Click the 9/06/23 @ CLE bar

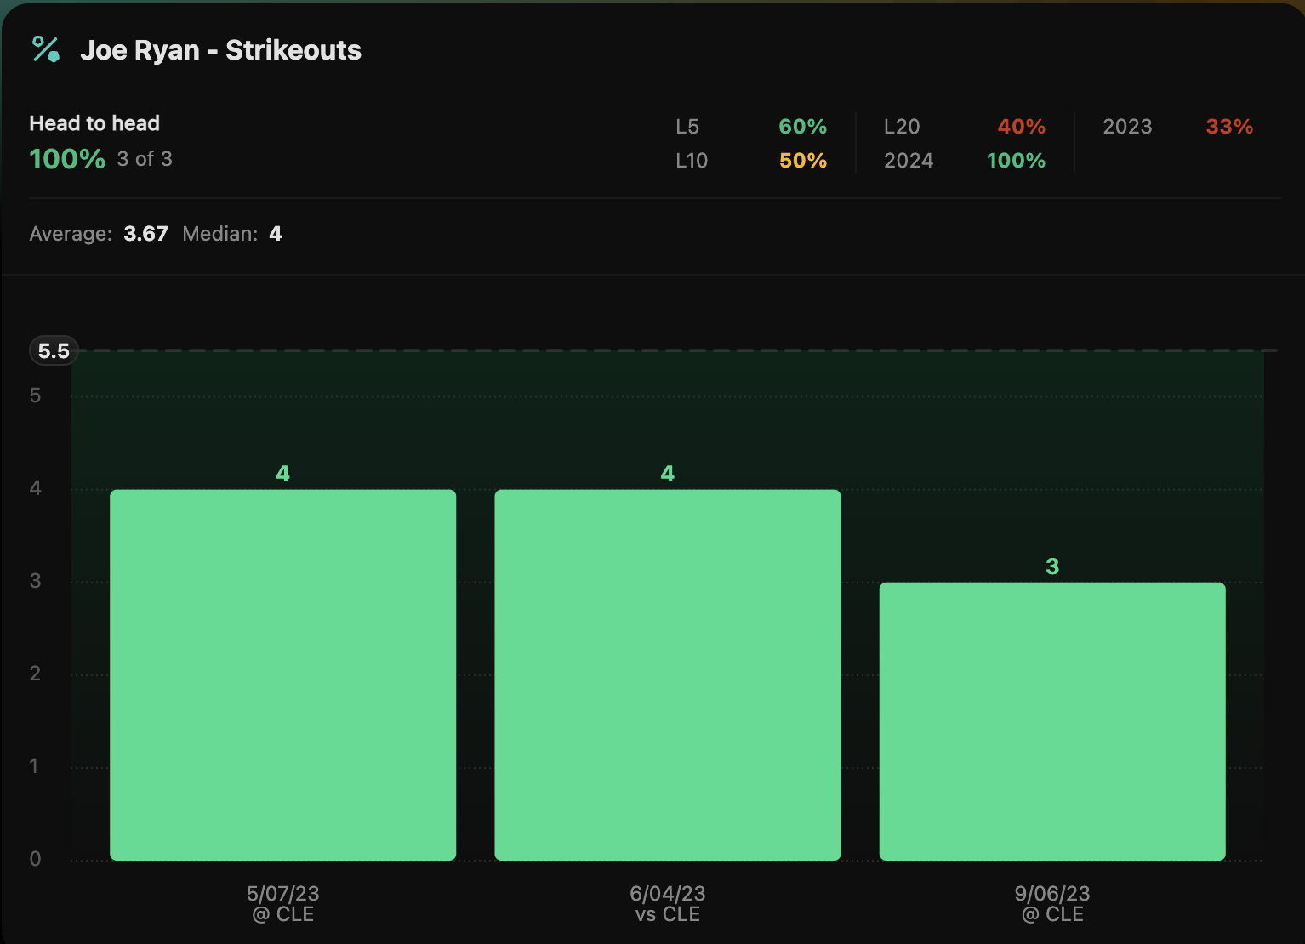[1051, 721]
